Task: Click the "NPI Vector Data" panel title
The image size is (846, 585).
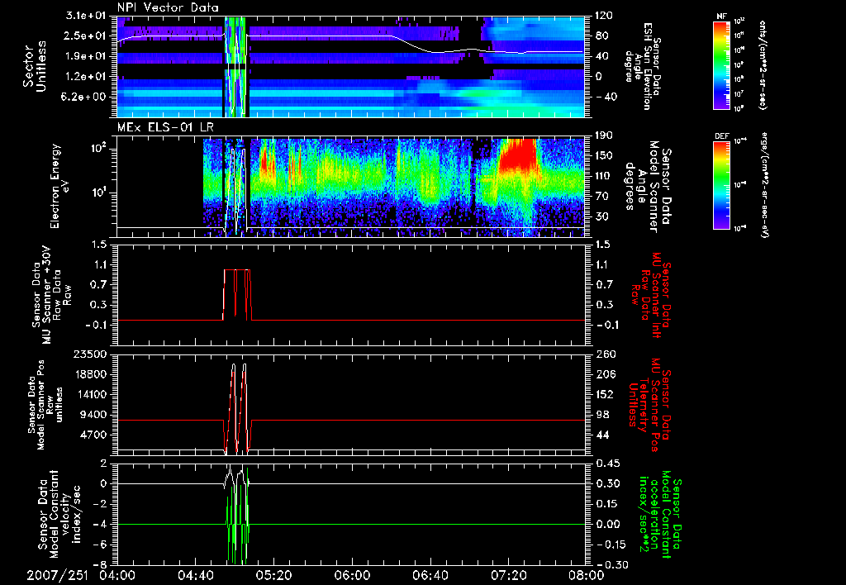Action: 168,7
